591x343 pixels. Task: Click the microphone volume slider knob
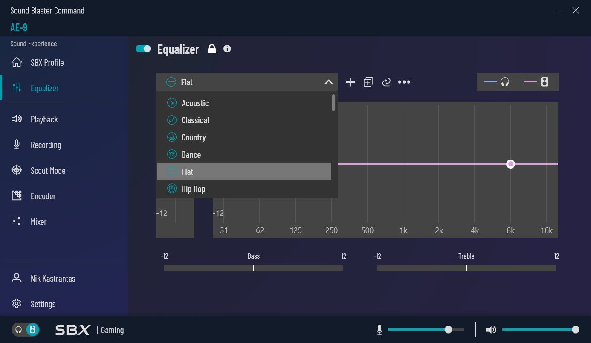[448, 329]
